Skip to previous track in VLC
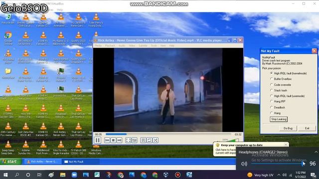319x179 pixels. 107,140
